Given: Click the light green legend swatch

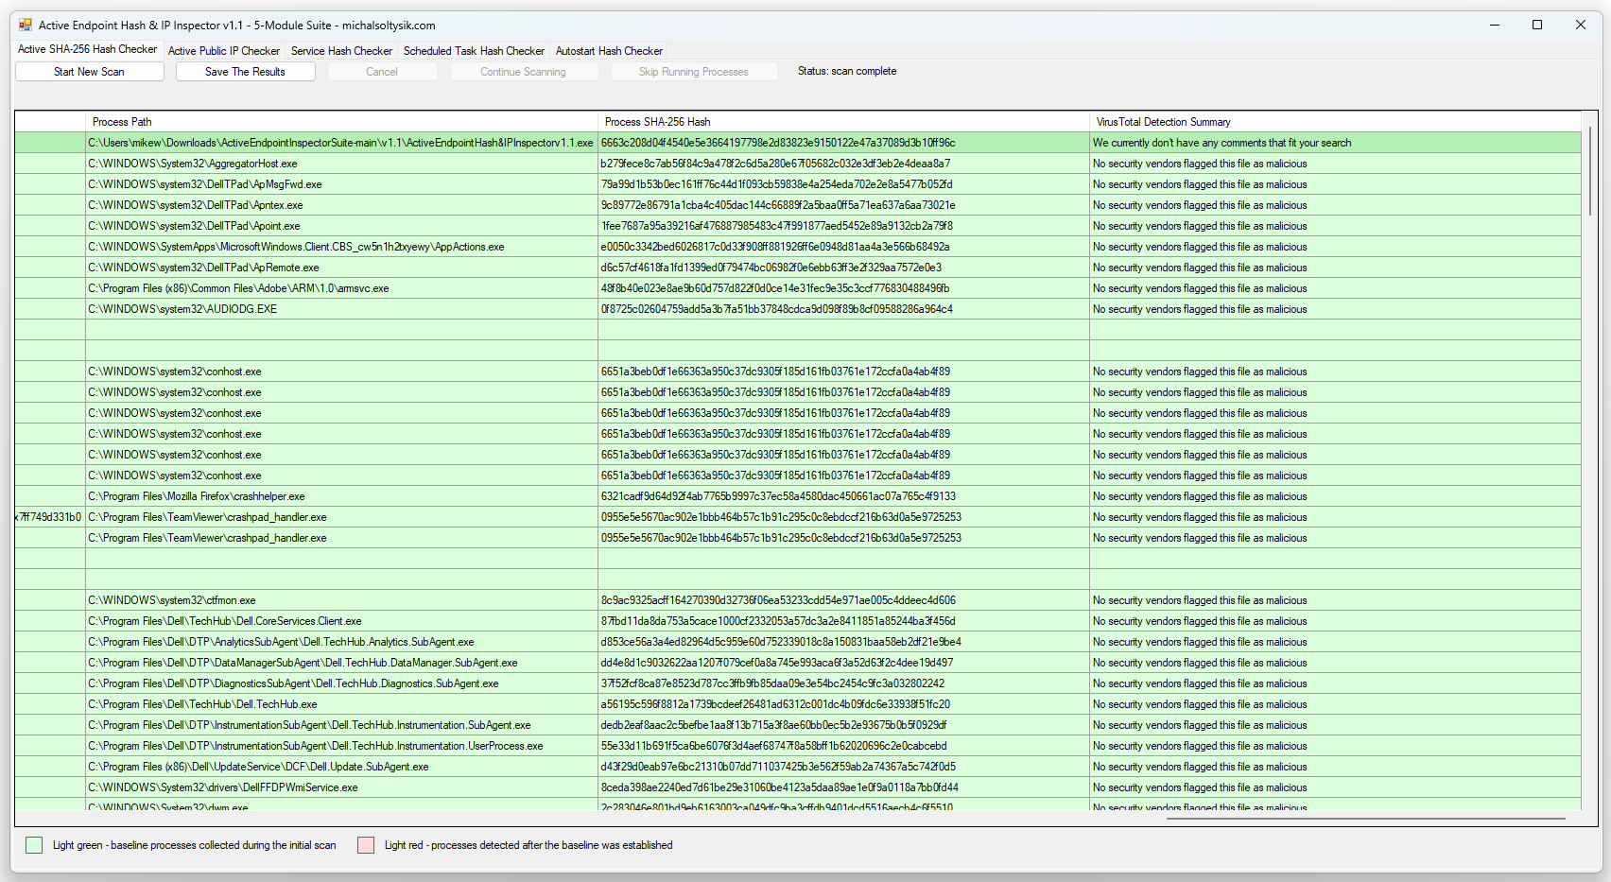Looking at the screenshot, I should (34, 845).
